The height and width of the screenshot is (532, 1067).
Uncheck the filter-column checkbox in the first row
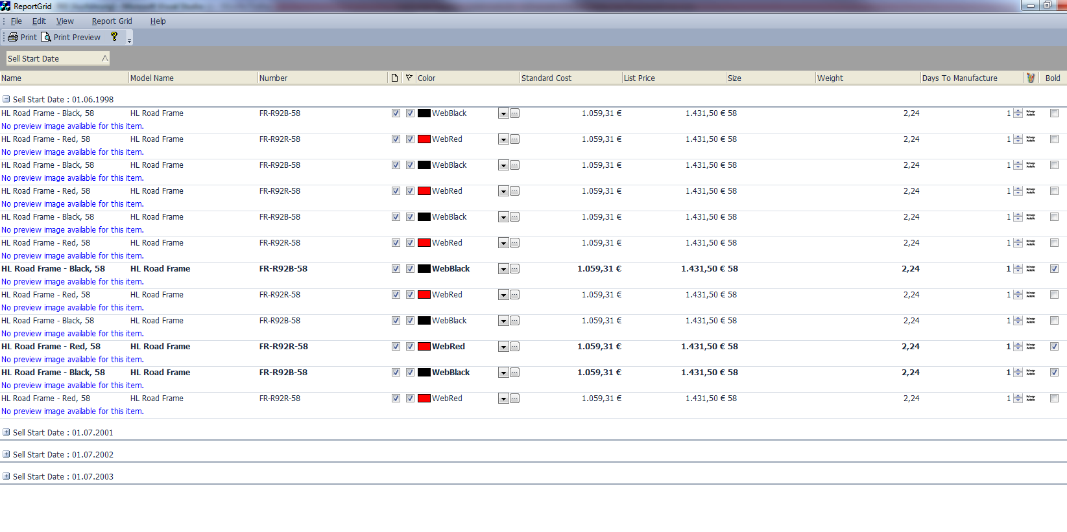[410, 113]
